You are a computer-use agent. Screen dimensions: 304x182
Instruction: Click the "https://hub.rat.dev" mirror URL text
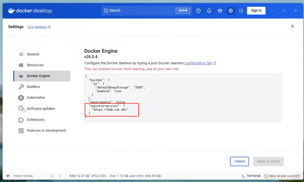click(x=110, y=110)
